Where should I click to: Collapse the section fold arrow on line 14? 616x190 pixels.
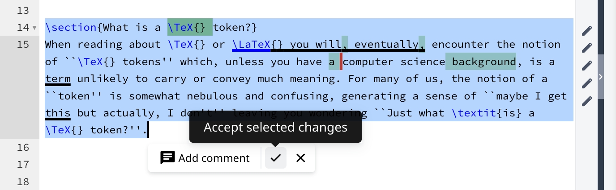click(34, 28)
